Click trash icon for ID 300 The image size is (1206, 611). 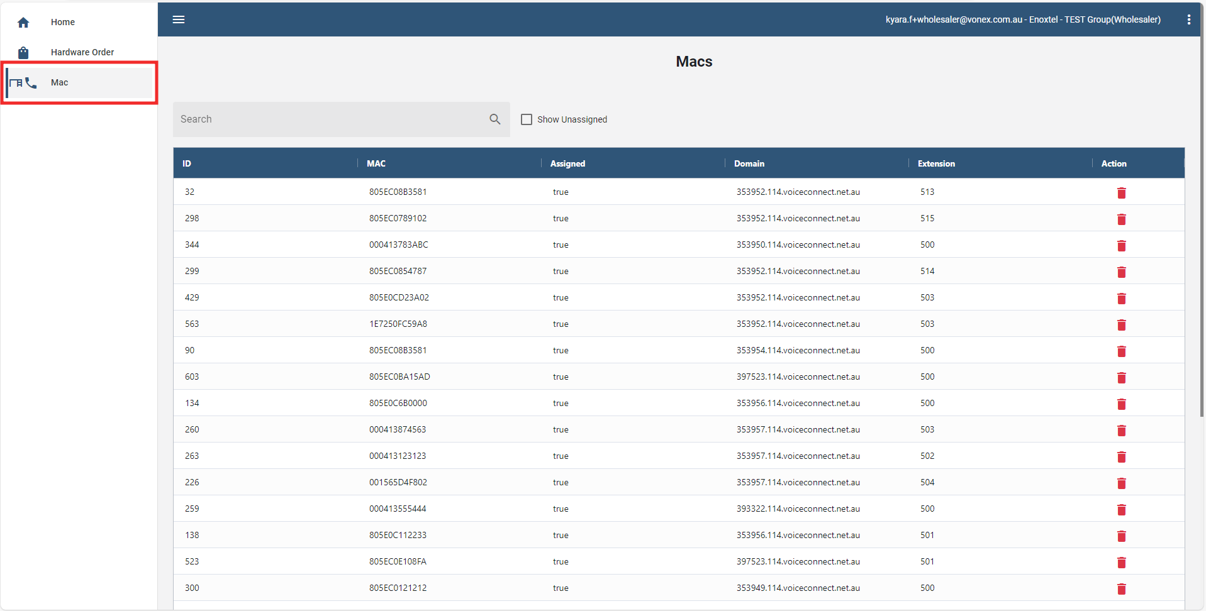pos(1121,589)
